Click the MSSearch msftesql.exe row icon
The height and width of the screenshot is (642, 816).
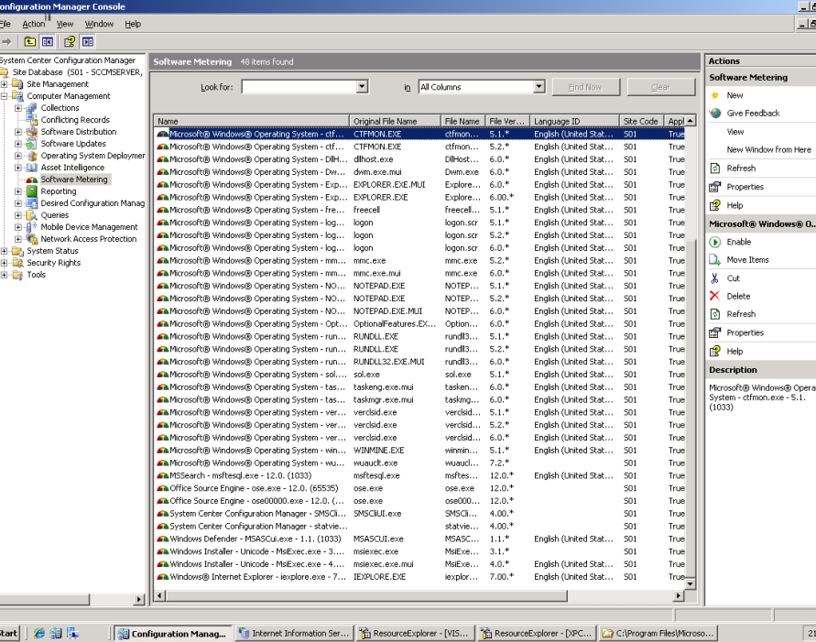tap(163, 475)
